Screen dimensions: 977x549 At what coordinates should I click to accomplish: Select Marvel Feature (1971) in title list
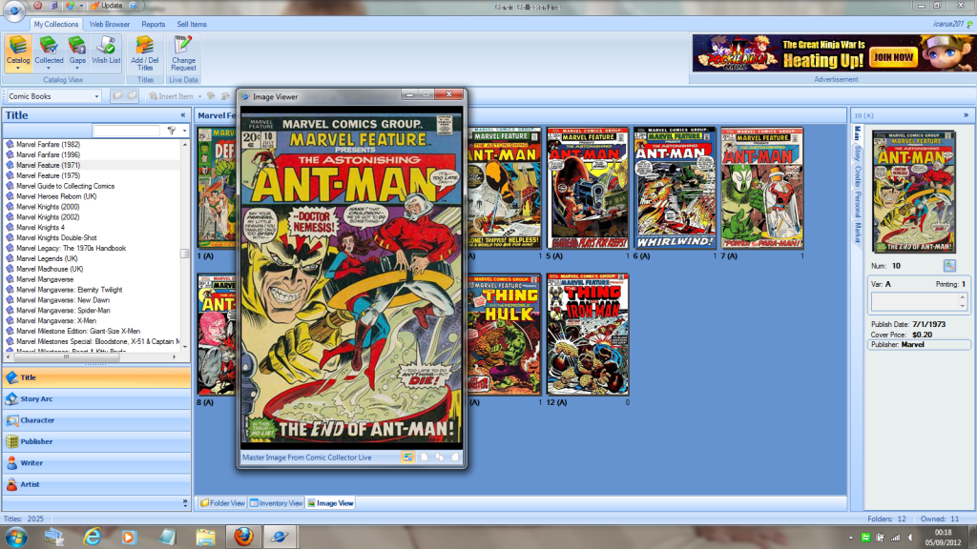click(x=48, y=166)
